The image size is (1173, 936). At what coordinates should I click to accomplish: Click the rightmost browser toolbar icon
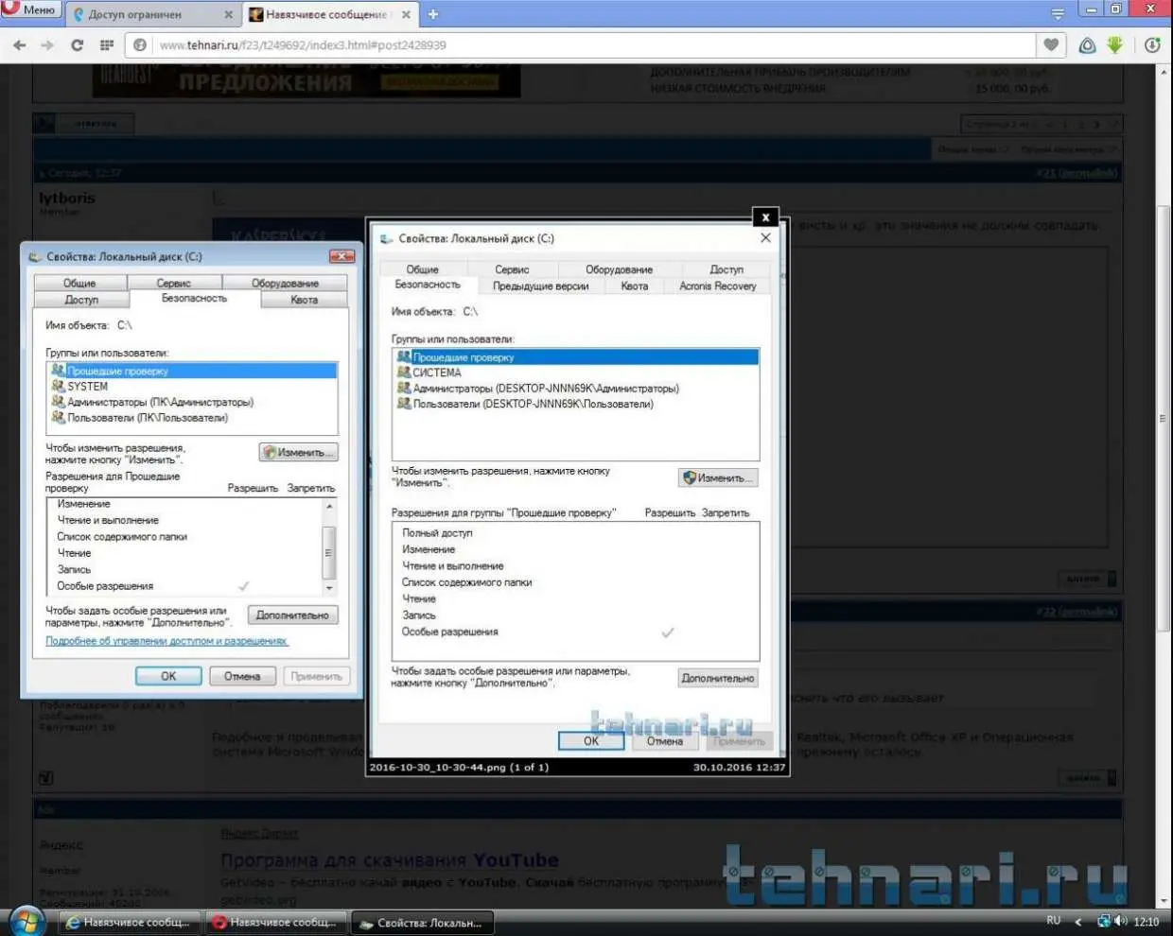(1151, 44)
